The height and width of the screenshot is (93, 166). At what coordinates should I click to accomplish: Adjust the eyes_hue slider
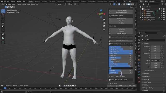point(121,47)
